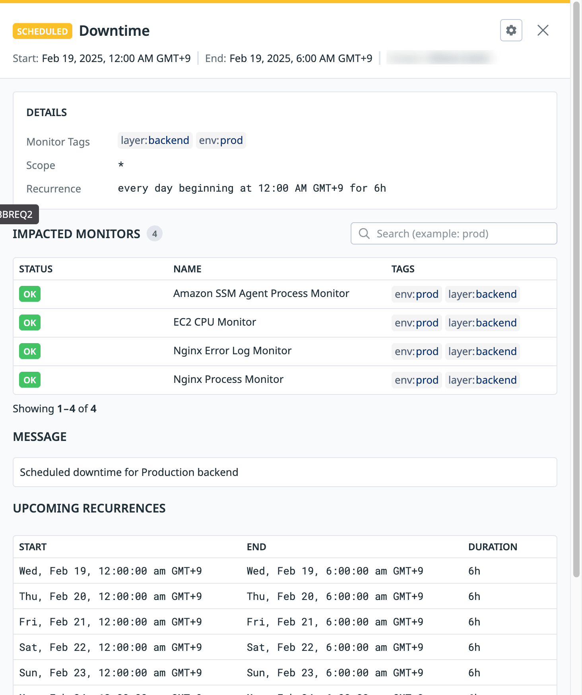Click layer:backend tag on EC2 CPU Monitor row
The width and height of the screenshot is (582, 695).
point(483,323)
